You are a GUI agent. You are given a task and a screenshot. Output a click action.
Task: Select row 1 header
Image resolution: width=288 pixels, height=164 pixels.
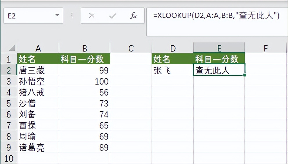click(x=9, y=59)
